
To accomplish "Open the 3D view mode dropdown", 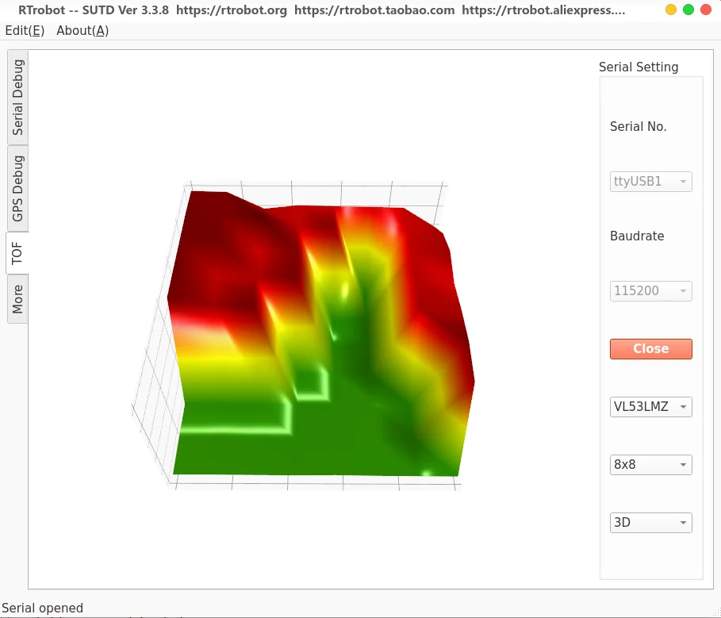I will pos(650,523).
